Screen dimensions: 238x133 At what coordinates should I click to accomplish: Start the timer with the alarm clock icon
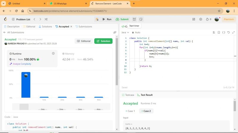point(134,19)
